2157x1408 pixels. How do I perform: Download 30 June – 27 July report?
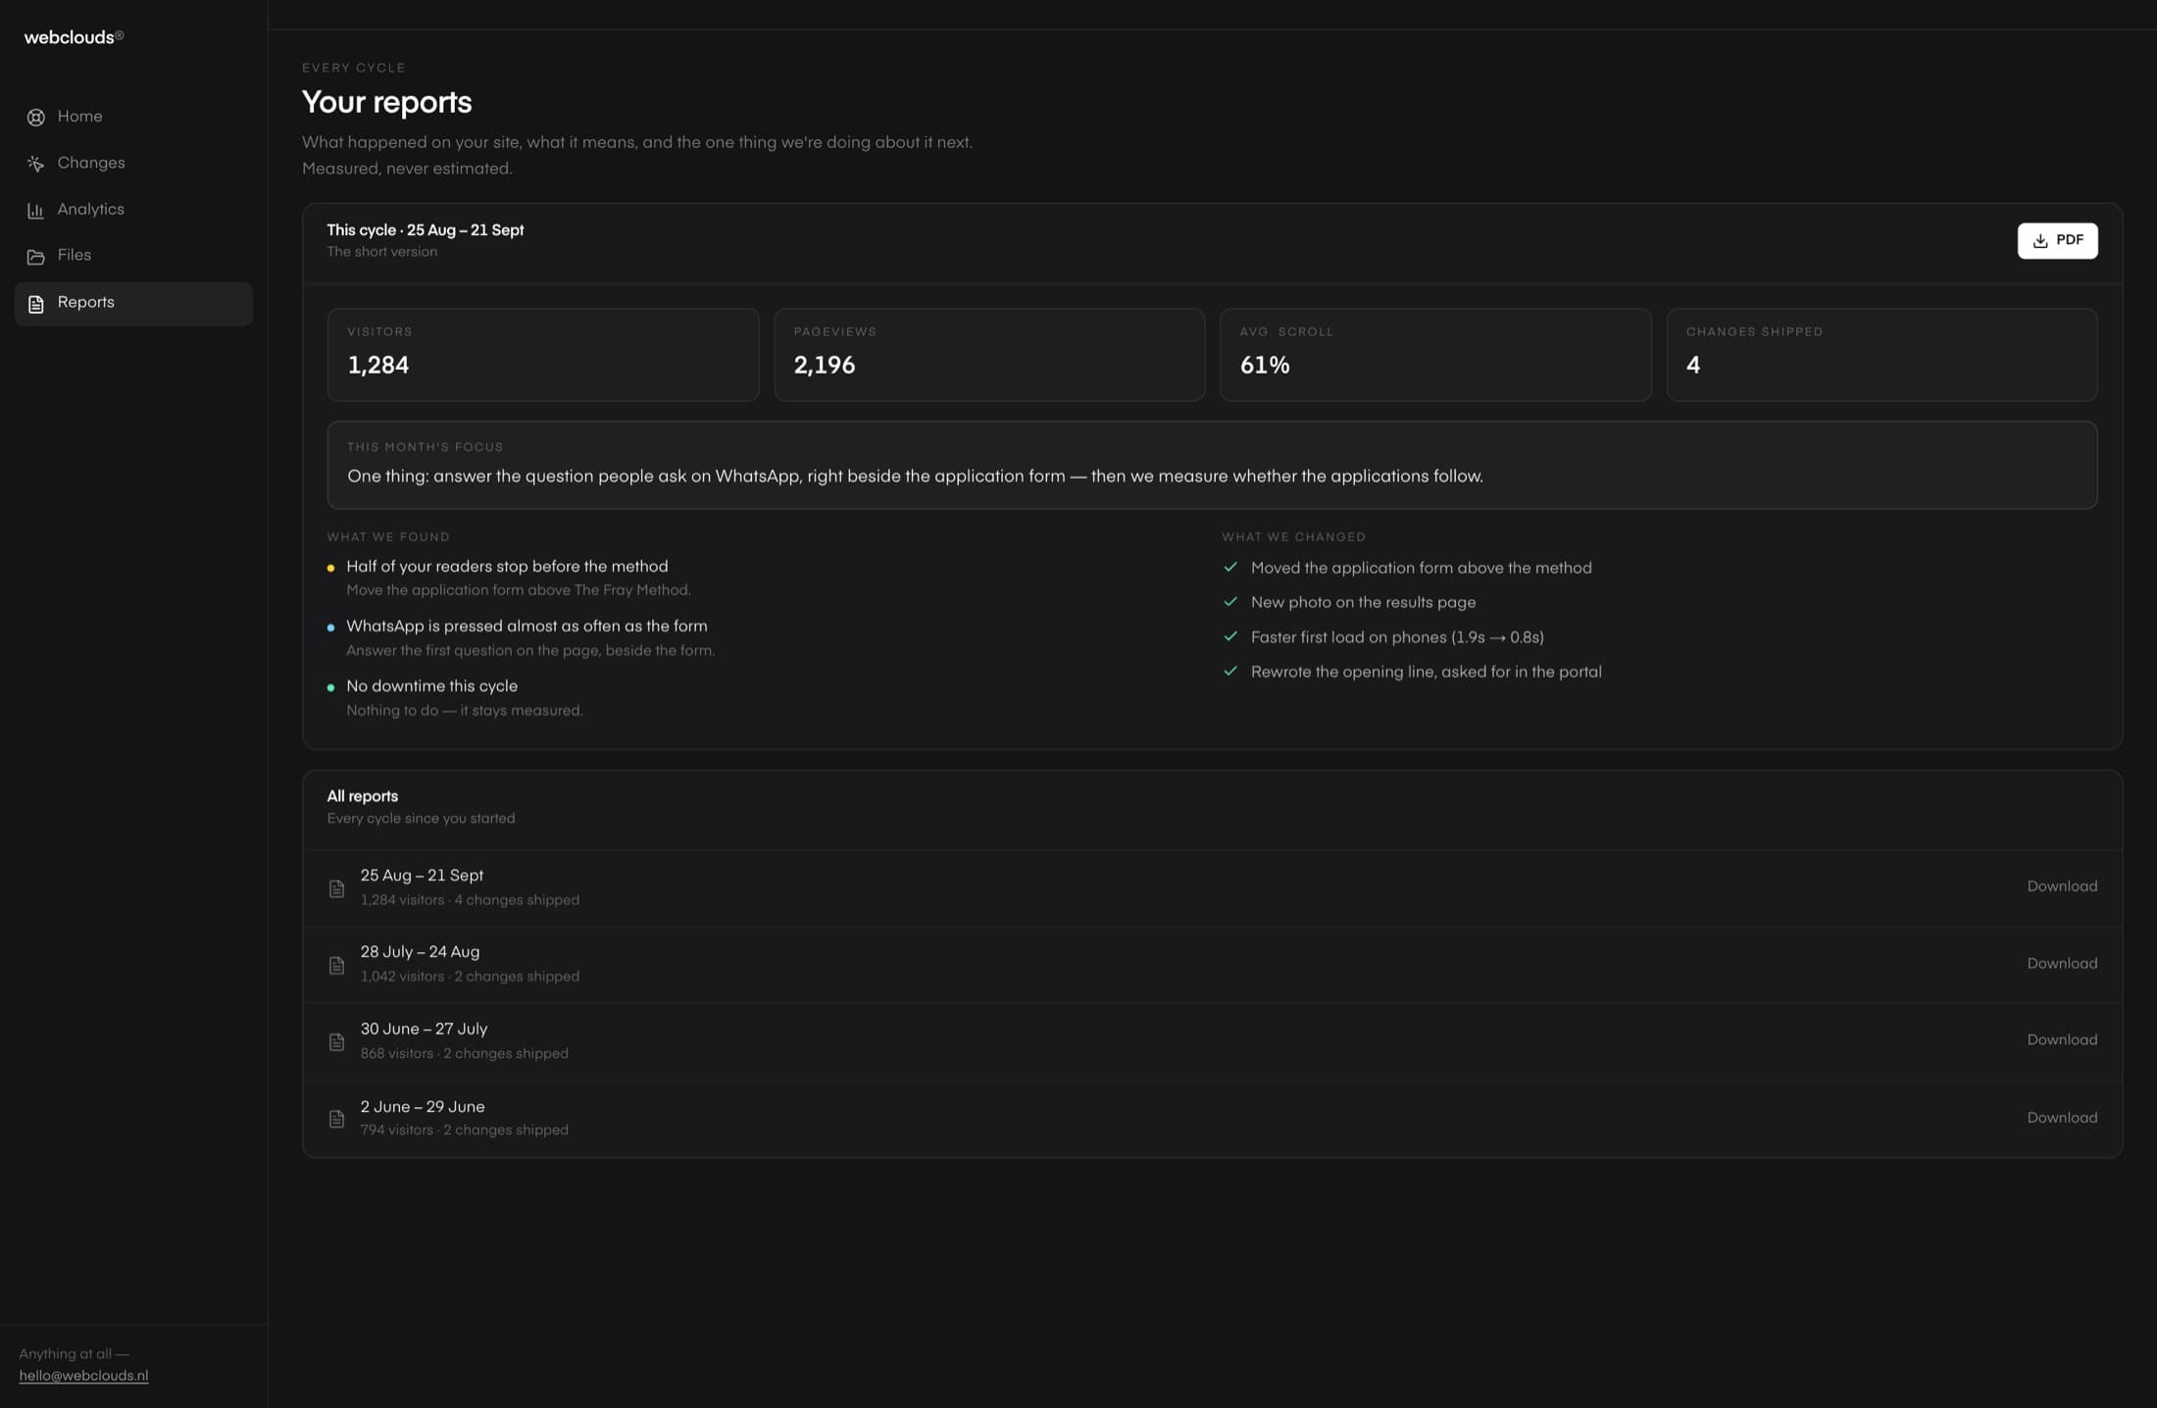(x=2062, y=1040)
